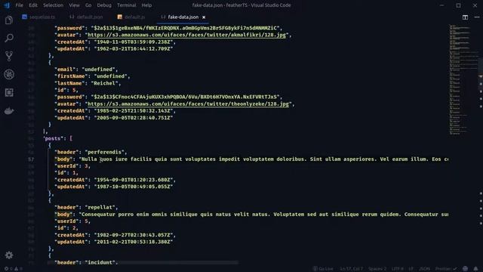
Task: Click the feedback smiley in status bar
Action: 465,269
